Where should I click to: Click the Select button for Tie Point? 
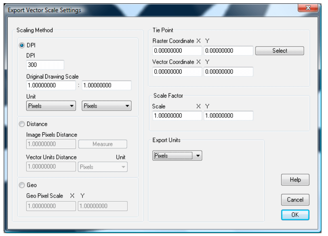(279, 51)
